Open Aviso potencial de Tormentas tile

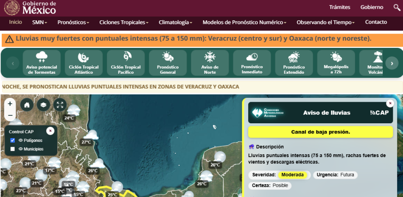click(42, 63)
